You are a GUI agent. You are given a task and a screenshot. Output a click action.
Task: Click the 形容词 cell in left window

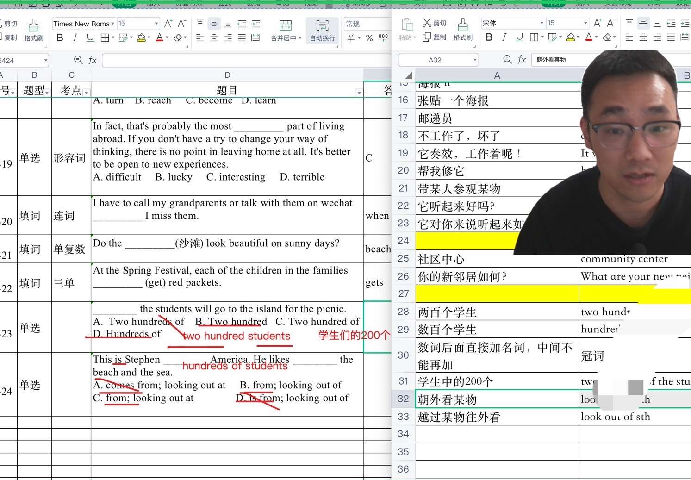(x=71, y=157)
